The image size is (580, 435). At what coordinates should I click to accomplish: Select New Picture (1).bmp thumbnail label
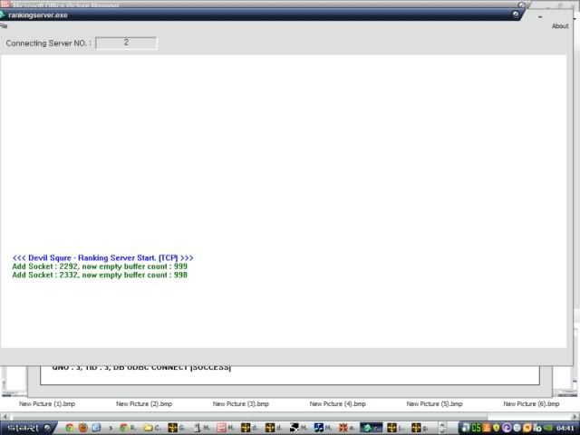click(x=47, y=404)
